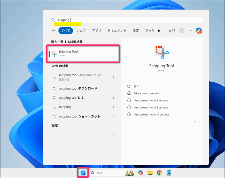Click inside the search input field
Viewport: 225px width, 178px height.
[x=125, y=20]
